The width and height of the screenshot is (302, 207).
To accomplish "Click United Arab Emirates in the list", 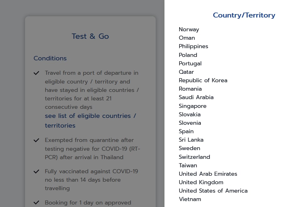I will 208,174.
